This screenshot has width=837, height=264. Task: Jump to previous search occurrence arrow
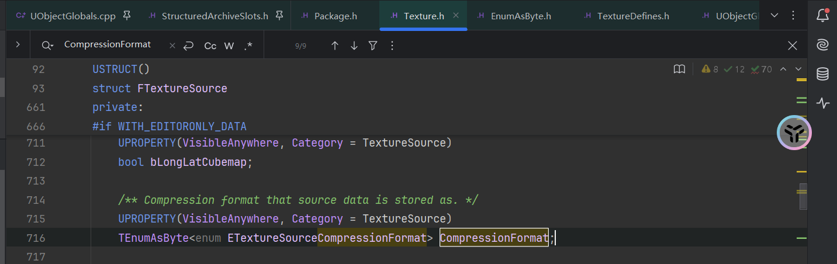tap(335, 46)
